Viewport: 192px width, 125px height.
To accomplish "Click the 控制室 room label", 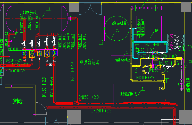I will 18,100.
